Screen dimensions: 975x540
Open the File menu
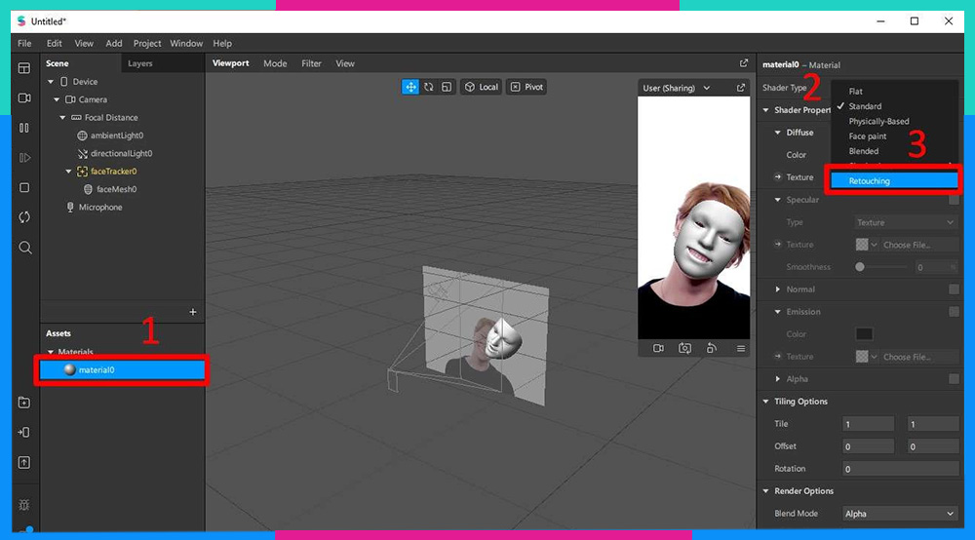(24, 44)
